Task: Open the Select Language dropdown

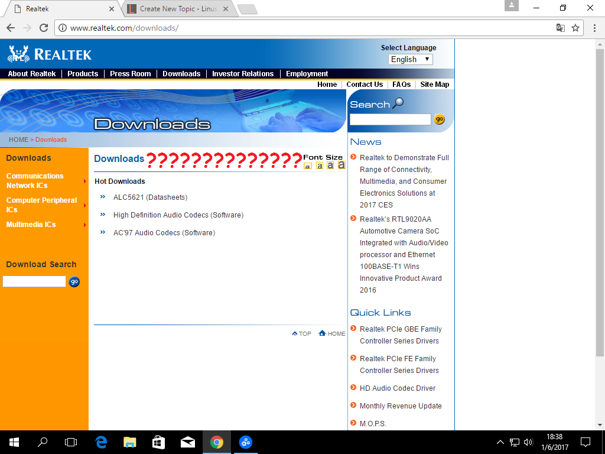Action: 411,59
